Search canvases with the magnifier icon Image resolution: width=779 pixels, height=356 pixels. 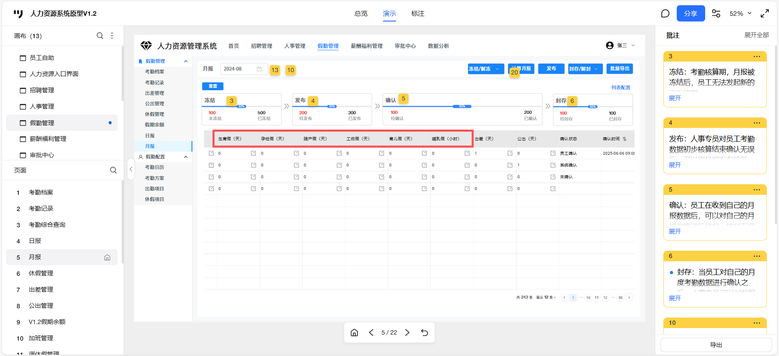click(100, 36)
